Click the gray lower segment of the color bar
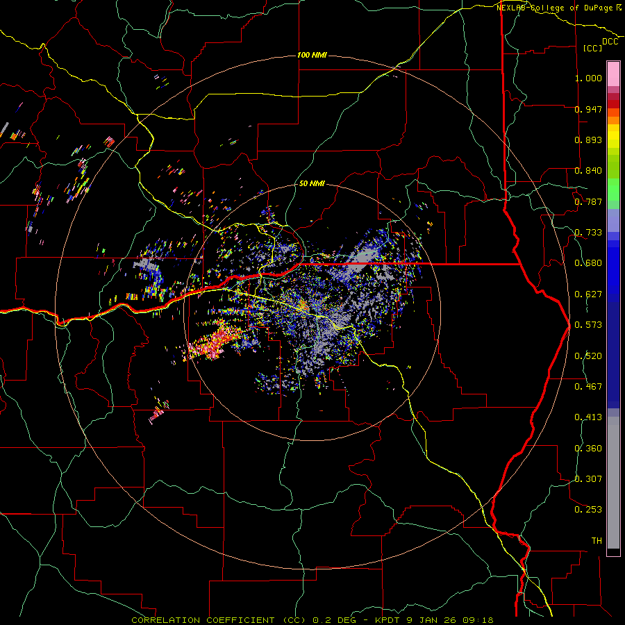This screenshot has width=625, height=625. [x=613, y=483]
